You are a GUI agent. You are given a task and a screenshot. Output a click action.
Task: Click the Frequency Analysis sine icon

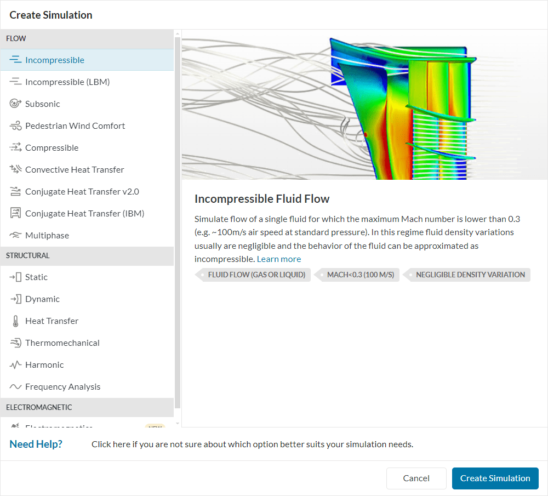pyautogui.click(x=15, y=387)
